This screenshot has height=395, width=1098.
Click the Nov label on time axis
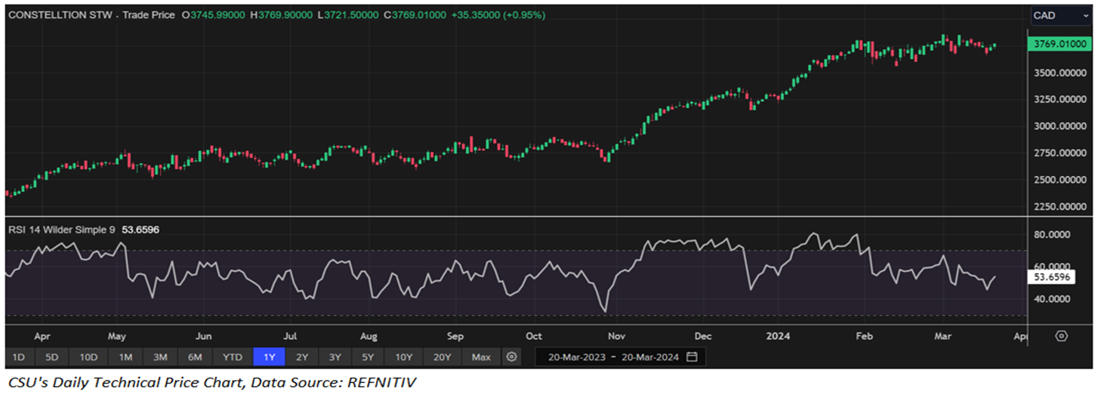tap(617, 336)
